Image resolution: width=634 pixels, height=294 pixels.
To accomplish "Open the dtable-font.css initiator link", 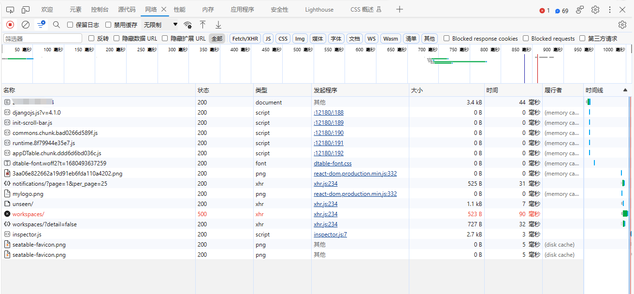I will [x=332, y=163].
